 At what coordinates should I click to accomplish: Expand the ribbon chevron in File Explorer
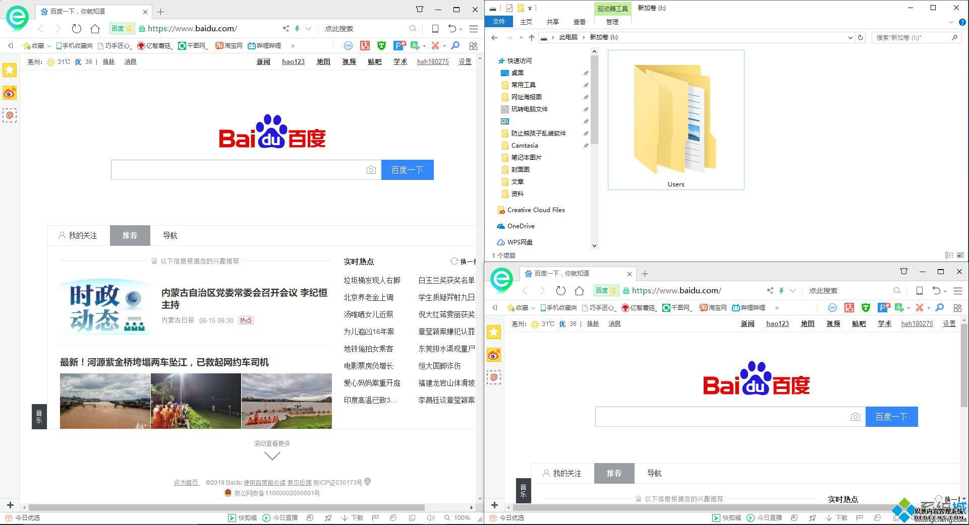pyautogui.click(x=951, y=22)
